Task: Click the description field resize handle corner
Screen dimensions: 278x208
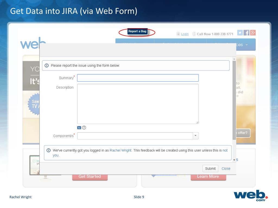Action: pos(197,123)
